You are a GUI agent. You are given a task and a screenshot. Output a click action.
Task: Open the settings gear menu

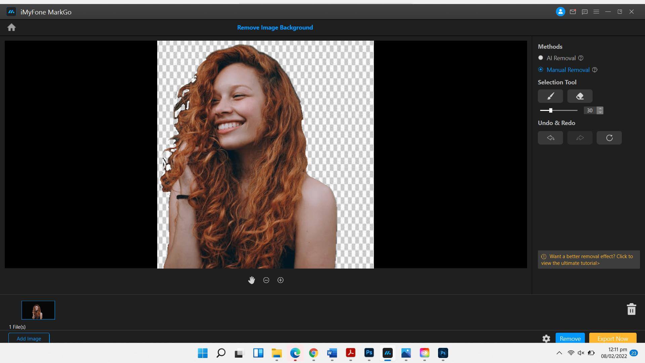546,338
